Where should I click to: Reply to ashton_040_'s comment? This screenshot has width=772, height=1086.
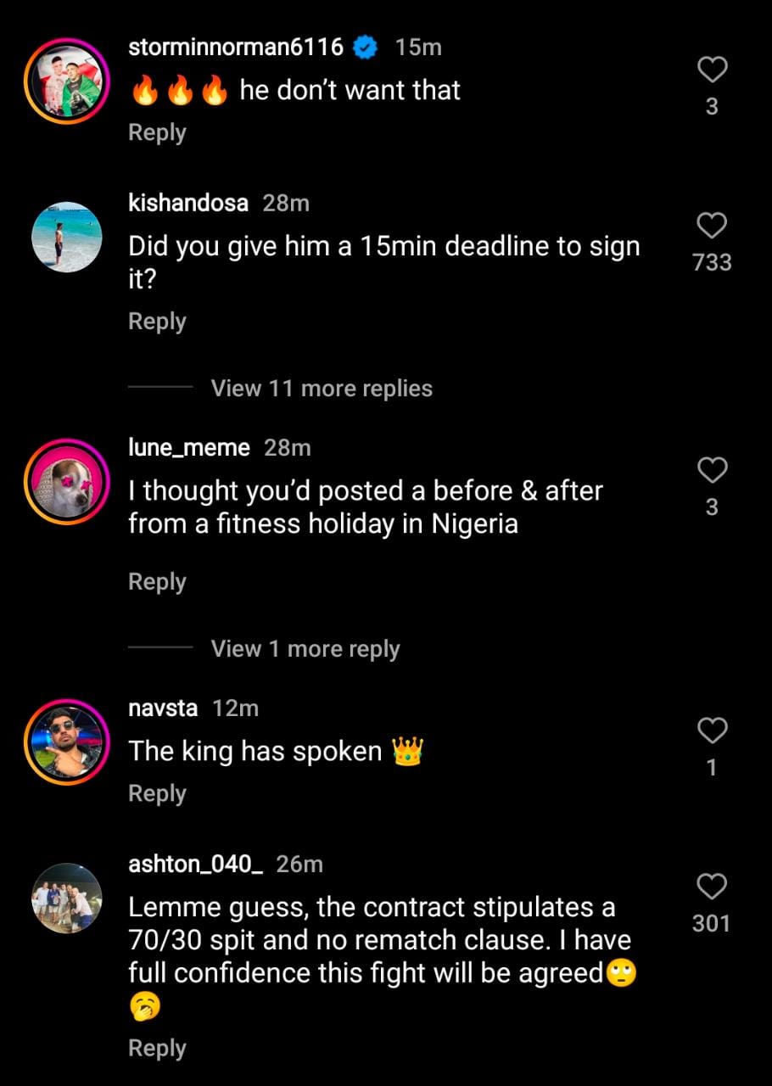pyautogui.click(x=157, y=1048)
